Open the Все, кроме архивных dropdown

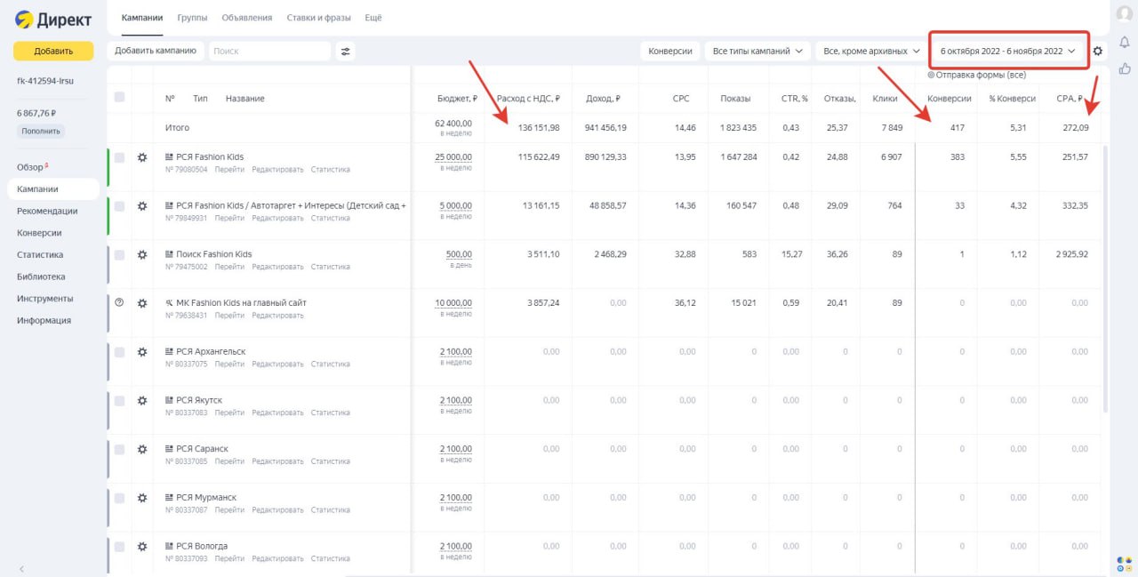tap(871, 52)
